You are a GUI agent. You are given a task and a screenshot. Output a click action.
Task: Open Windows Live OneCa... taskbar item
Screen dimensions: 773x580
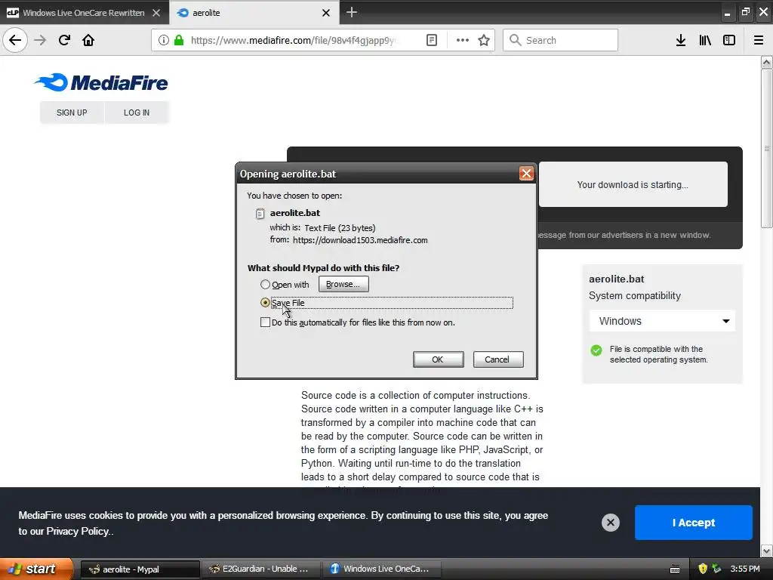(x=382, y=569)
